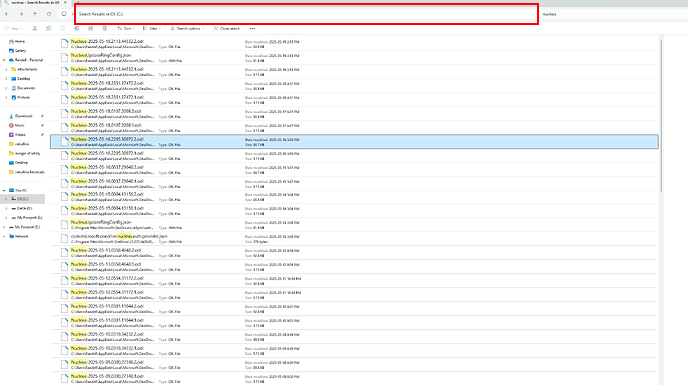The width and height of the screenshot is (688, 385).
Task: Cut the selected item with scissors icon
Action: (34, 28)
